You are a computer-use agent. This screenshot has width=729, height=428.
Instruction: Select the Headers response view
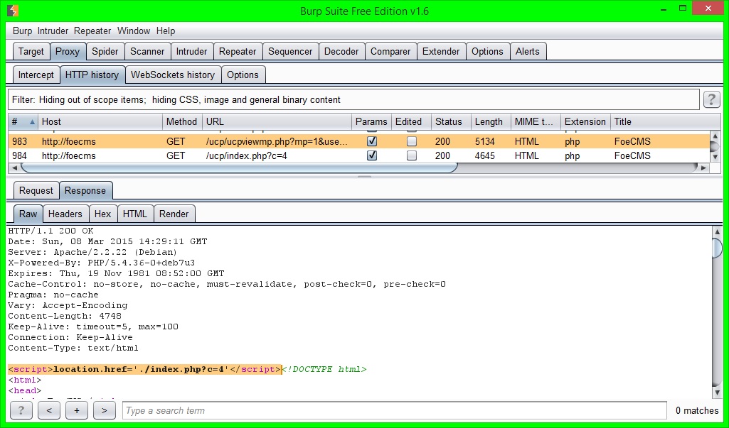(x=65, y=214)
